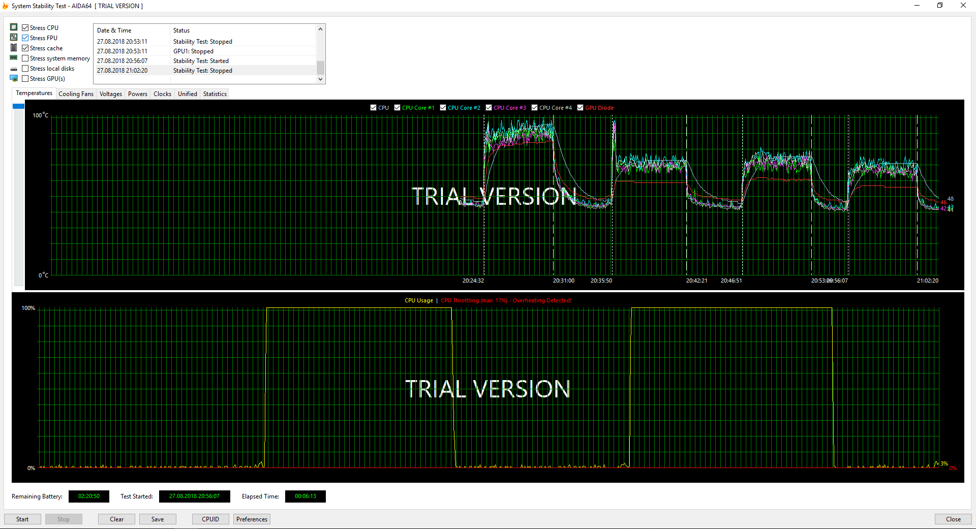
Task: Click the log list scroll-up arrow
Action: pos(320,29)
